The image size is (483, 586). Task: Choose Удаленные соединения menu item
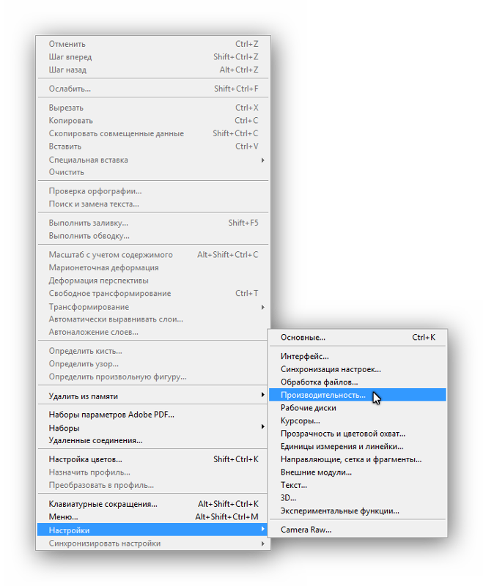(x=152, y=440)
